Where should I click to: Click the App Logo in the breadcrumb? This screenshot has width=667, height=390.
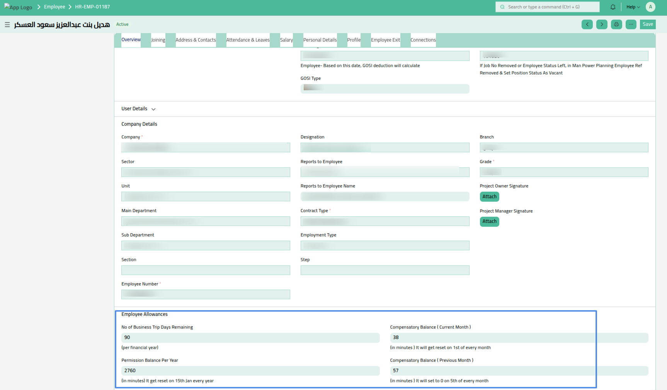(18, 7)
